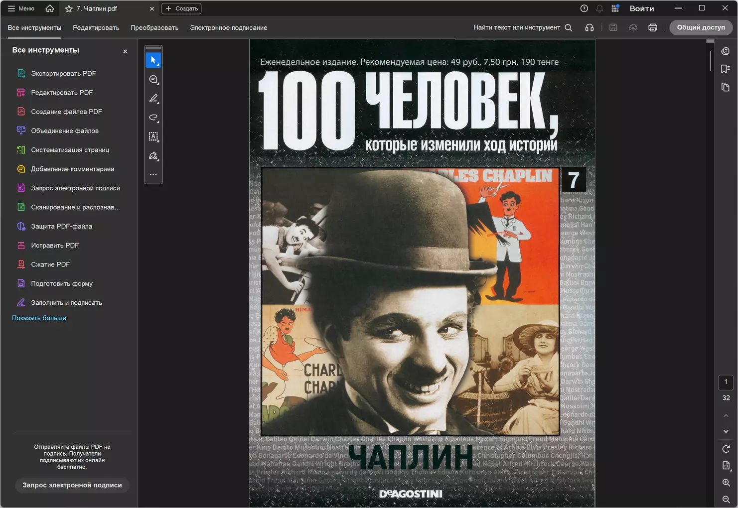Click the Chaplin cover page image
Image resolution: width=738 pixels, height=508 pixels.
pyautogui.click(x=422, y=273)
